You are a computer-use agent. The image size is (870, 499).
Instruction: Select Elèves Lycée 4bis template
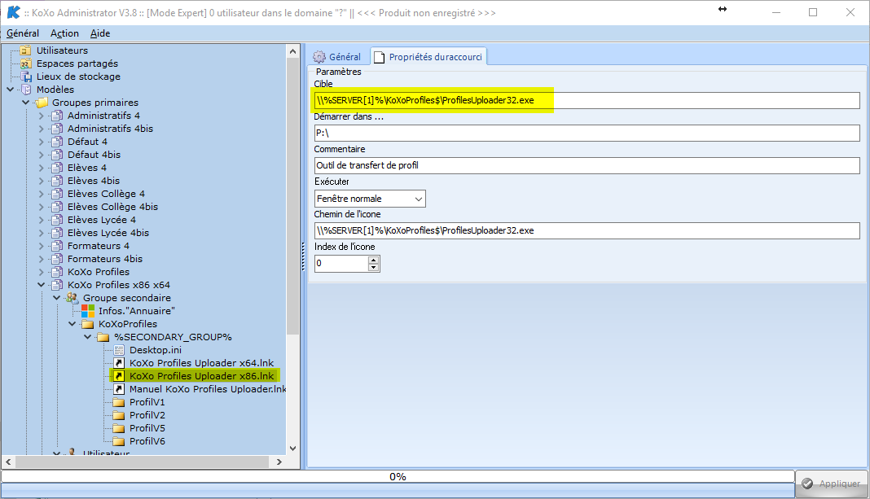click(108, 233)
